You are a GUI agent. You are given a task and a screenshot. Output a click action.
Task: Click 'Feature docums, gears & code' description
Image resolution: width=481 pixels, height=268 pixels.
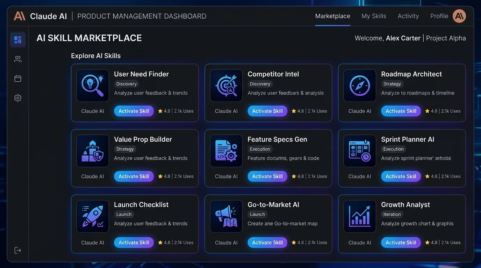point(283,158)
